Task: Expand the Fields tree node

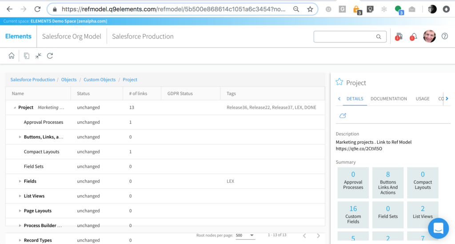Action: 20,181
